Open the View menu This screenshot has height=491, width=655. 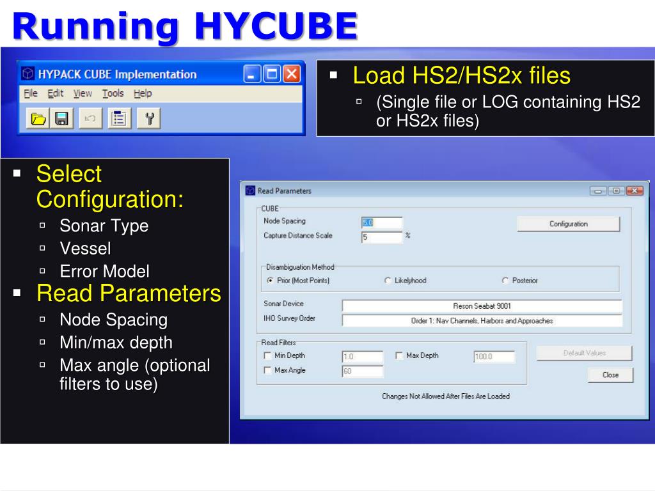point(83,93)
